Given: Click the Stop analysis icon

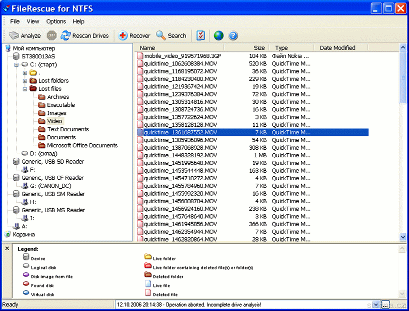Looking at the screenshot, I should pyautogui.click(x=51, y=35).
